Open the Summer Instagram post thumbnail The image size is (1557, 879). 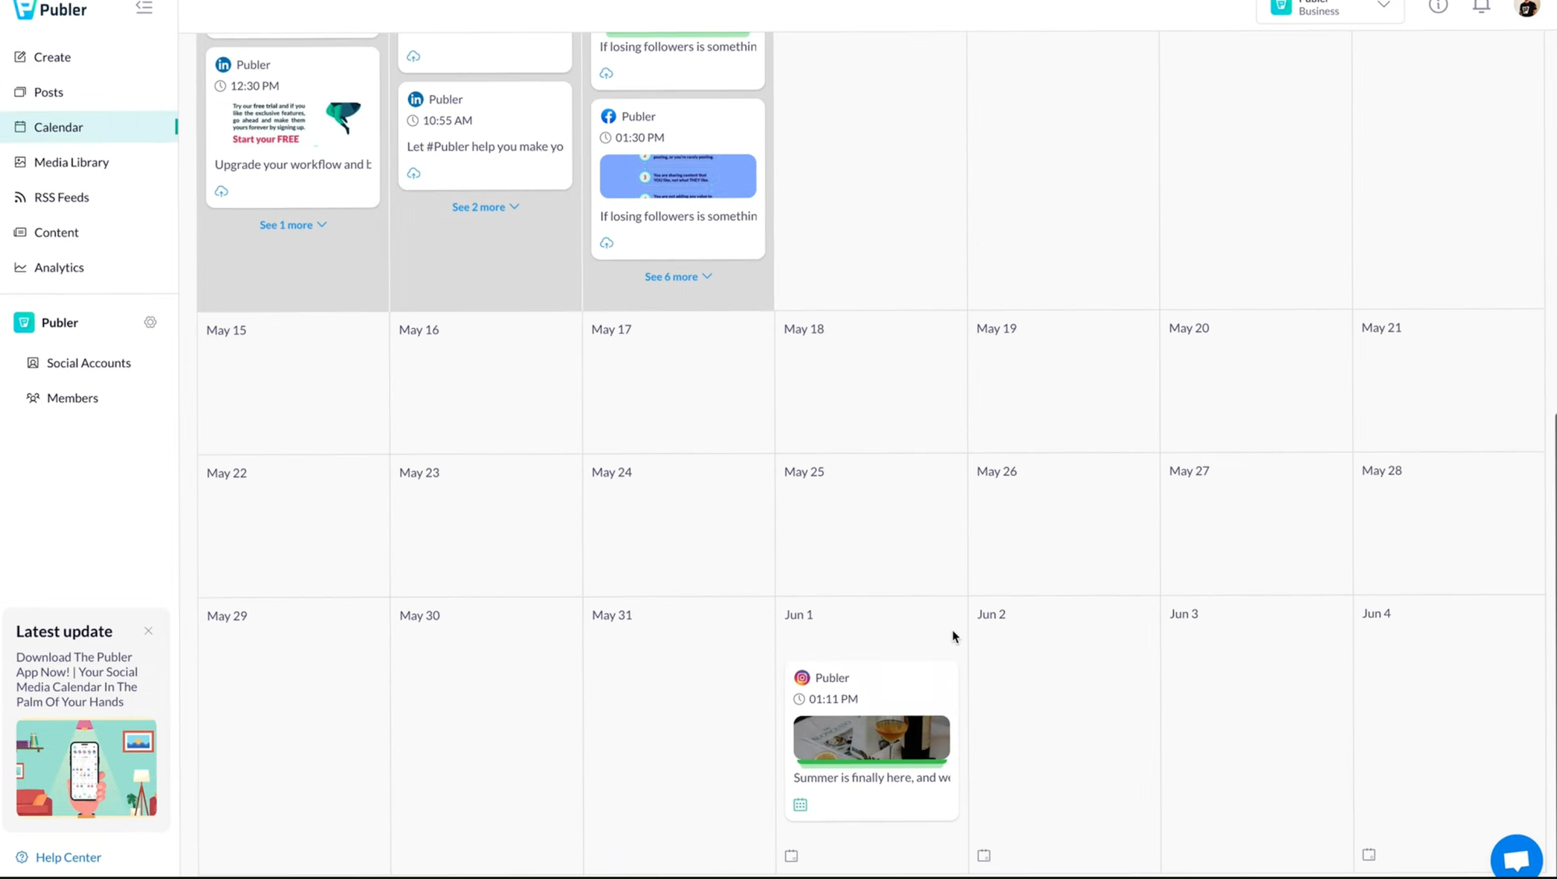point(871,737)
